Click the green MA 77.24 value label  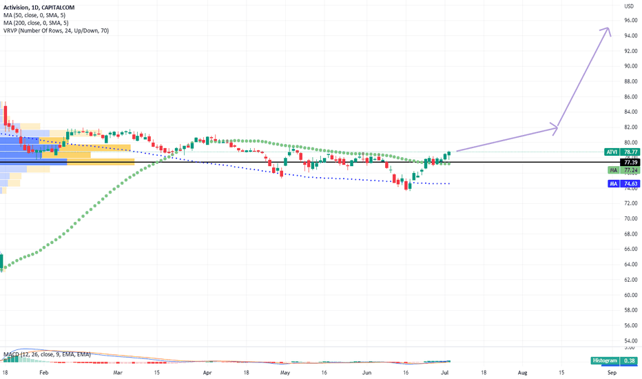coord(623,170)
